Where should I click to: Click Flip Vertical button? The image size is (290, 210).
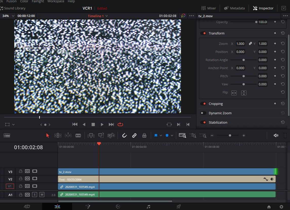[x=244, y=93]
